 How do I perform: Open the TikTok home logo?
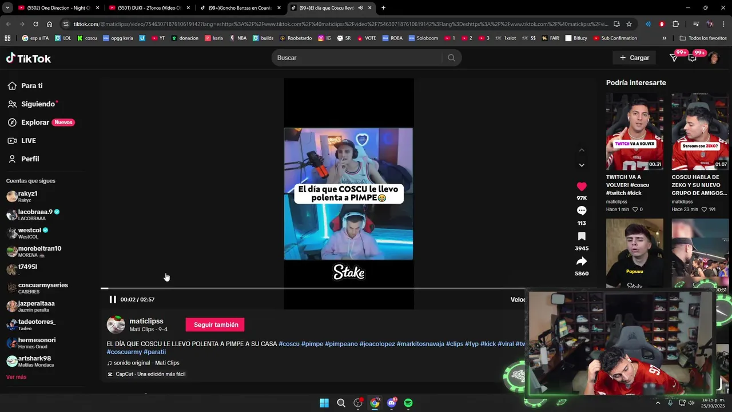pyautogui.click(x=29, y=58)
